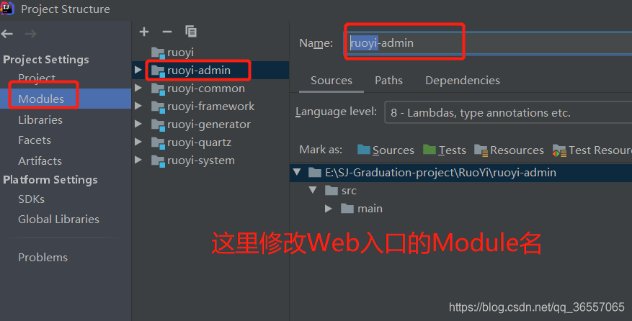
Task: Expand the ruoyi-quartz module node
Action: pos(138,142)
